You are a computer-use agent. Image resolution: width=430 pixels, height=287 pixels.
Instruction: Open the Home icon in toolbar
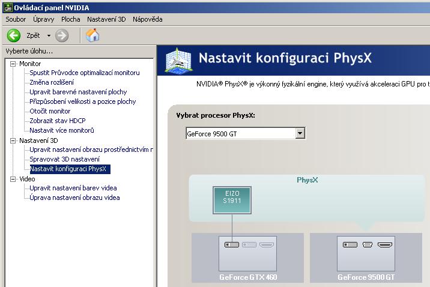[92, 35]
